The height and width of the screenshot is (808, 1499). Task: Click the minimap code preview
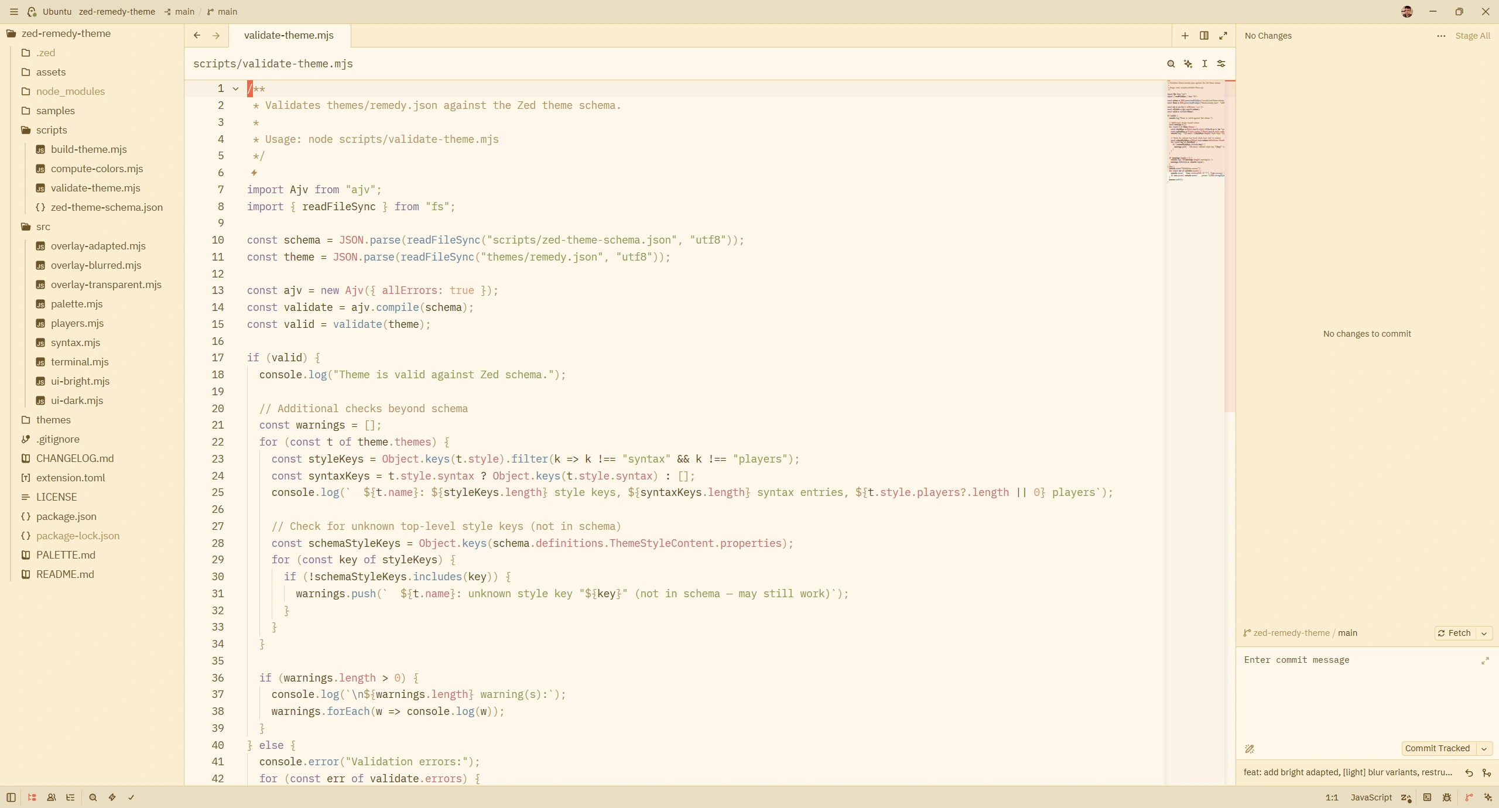1195,132
